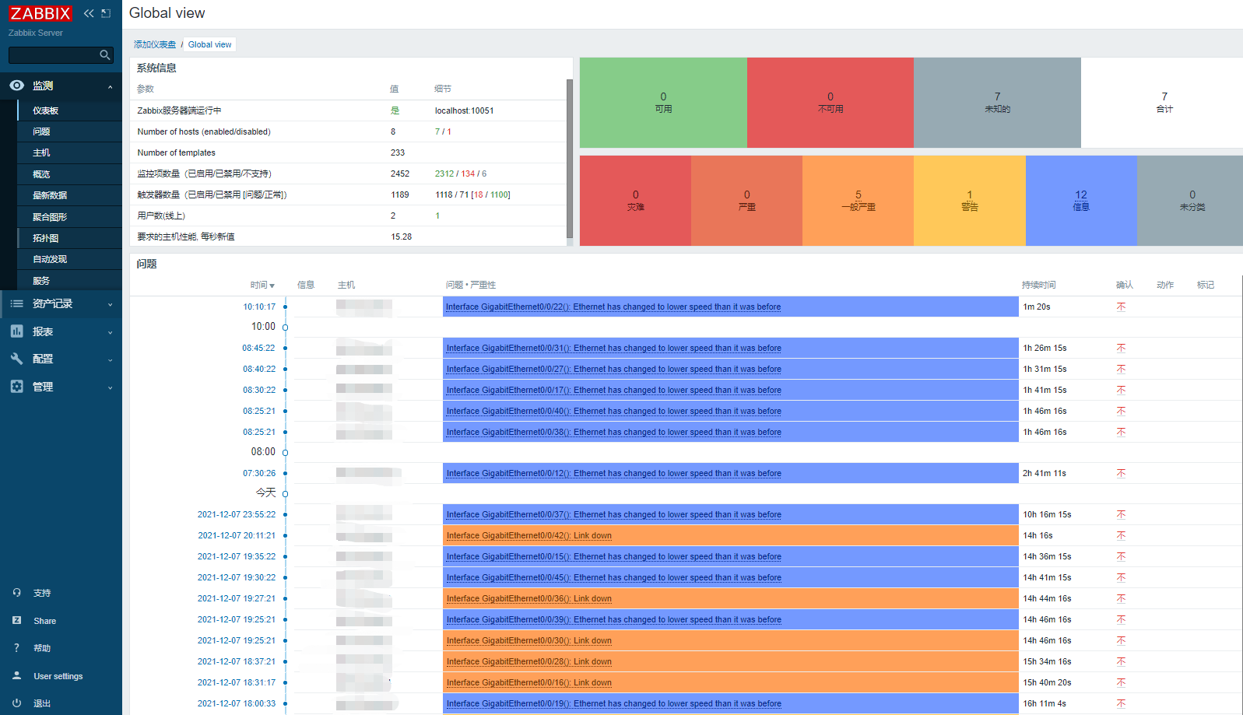
Task: Expand the 报表 menu chevron
Action: coord(110,332)
